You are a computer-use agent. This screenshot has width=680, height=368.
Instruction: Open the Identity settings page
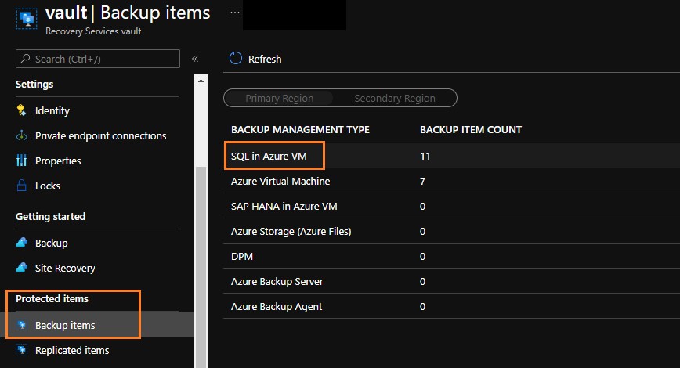[x=52, y=111]
